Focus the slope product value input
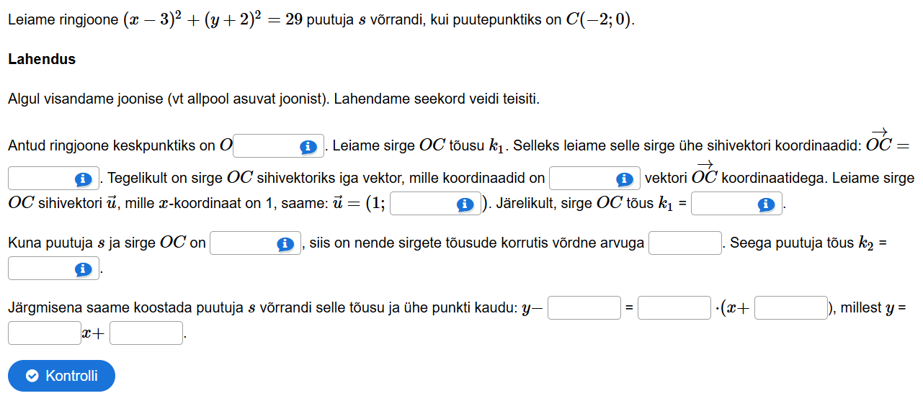Viewport: 923px width, 401px height. click(x=685, y=243)
